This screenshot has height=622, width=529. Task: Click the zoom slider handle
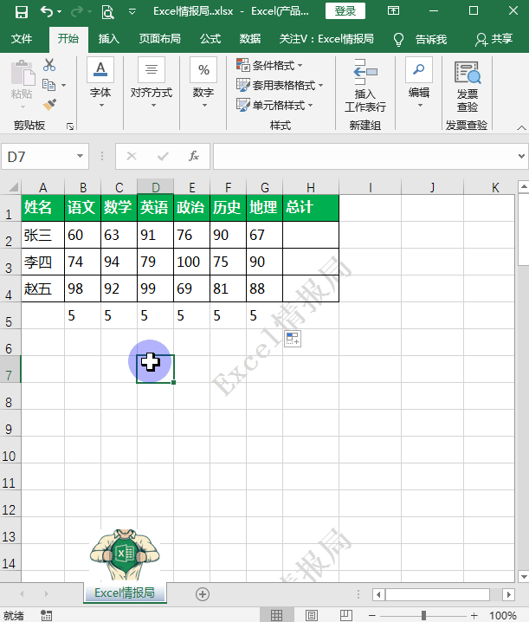pyautogui.click(x=423, y=615)
